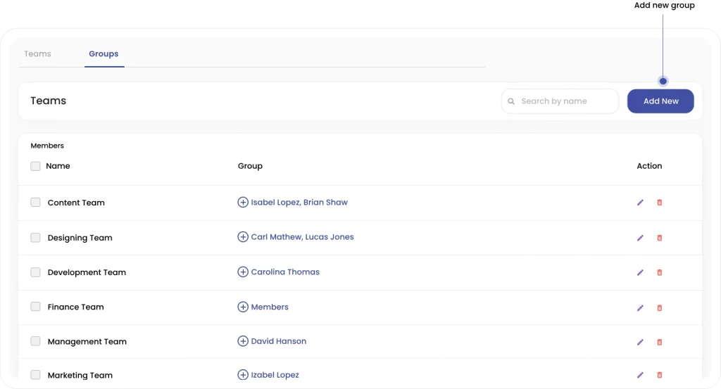This screenshot has width=721, height=389.
Task: Click the Add New button
Action: tap(660, 101)
